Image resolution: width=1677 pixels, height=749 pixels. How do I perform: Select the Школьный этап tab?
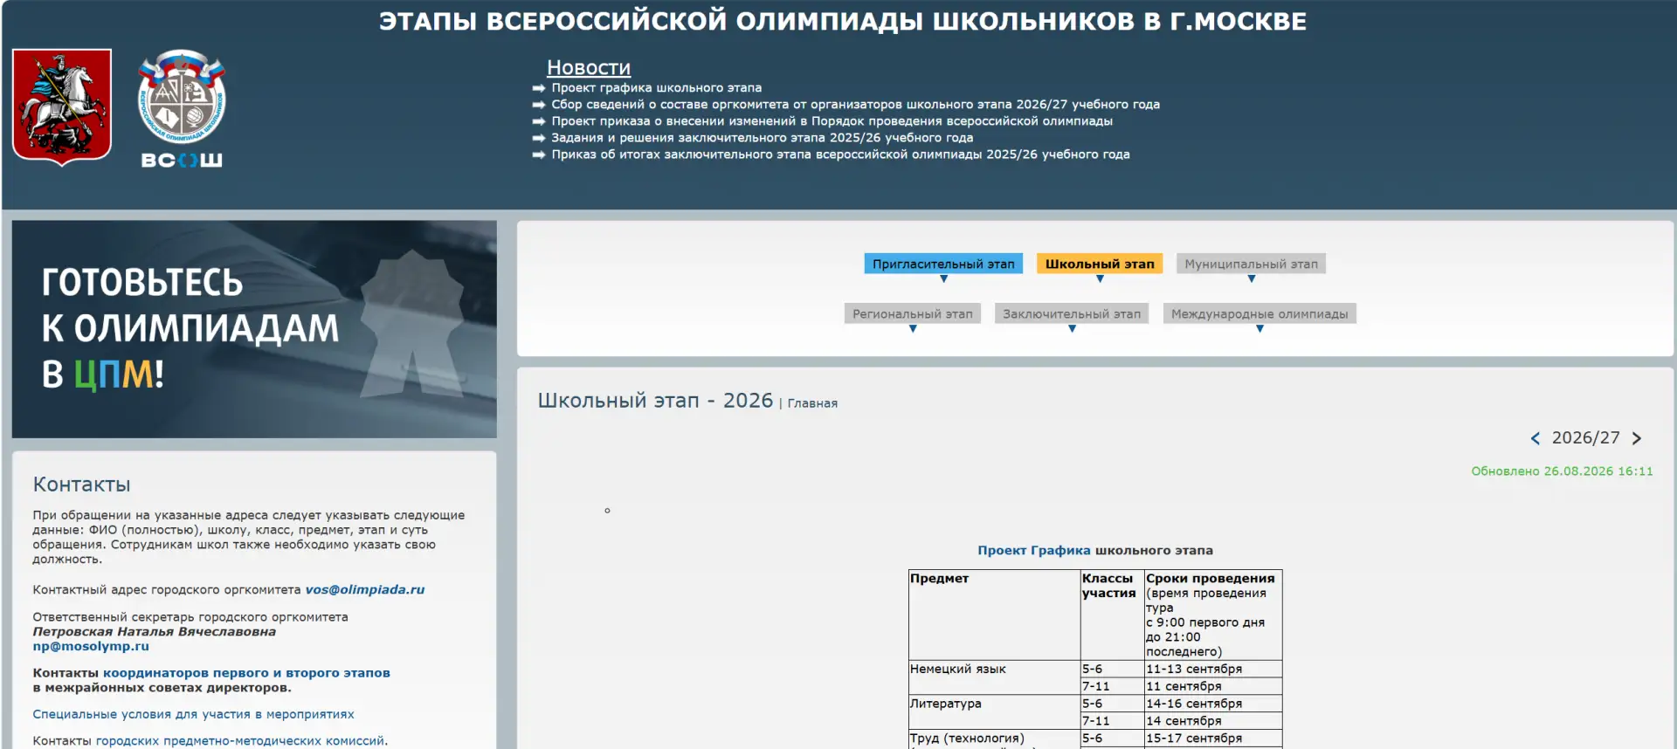tap(1100, 264)
